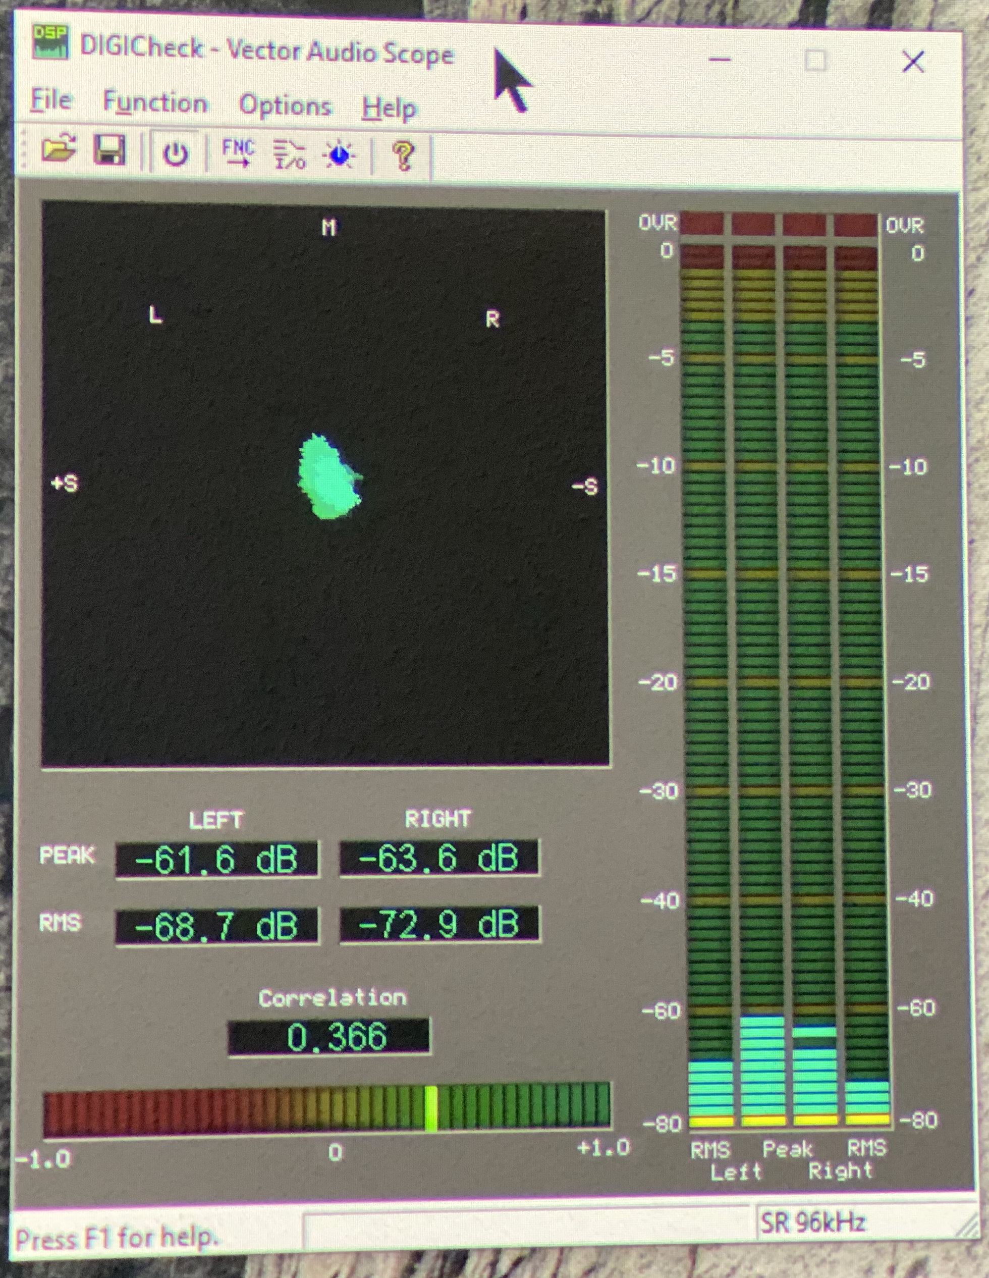Minimize the DIGICheck window
Viewport: 989px width, 1278px height.
pos(720,60)
